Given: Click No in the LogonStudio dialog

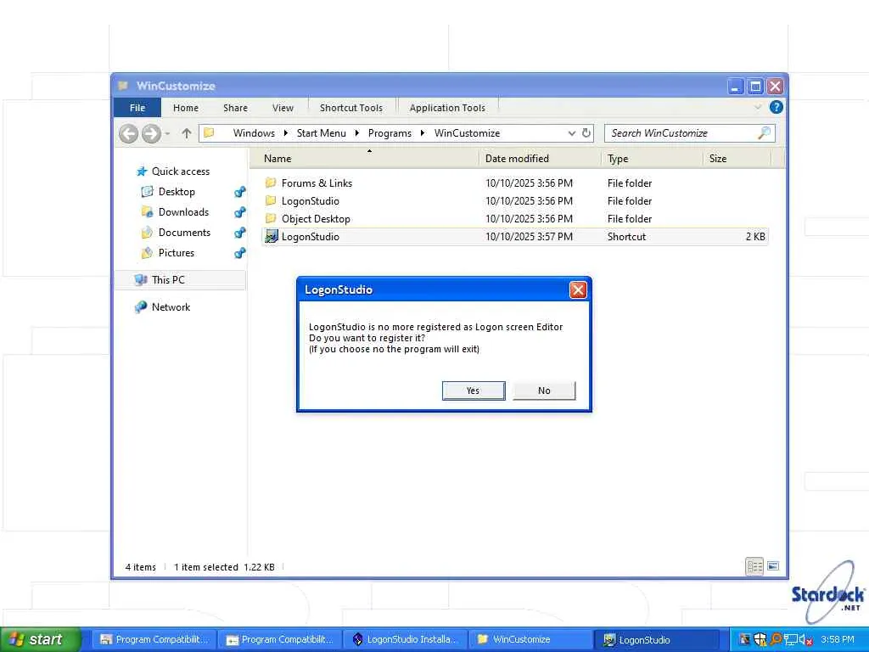Looking at the screenshot, I should (x=544, y=391).
